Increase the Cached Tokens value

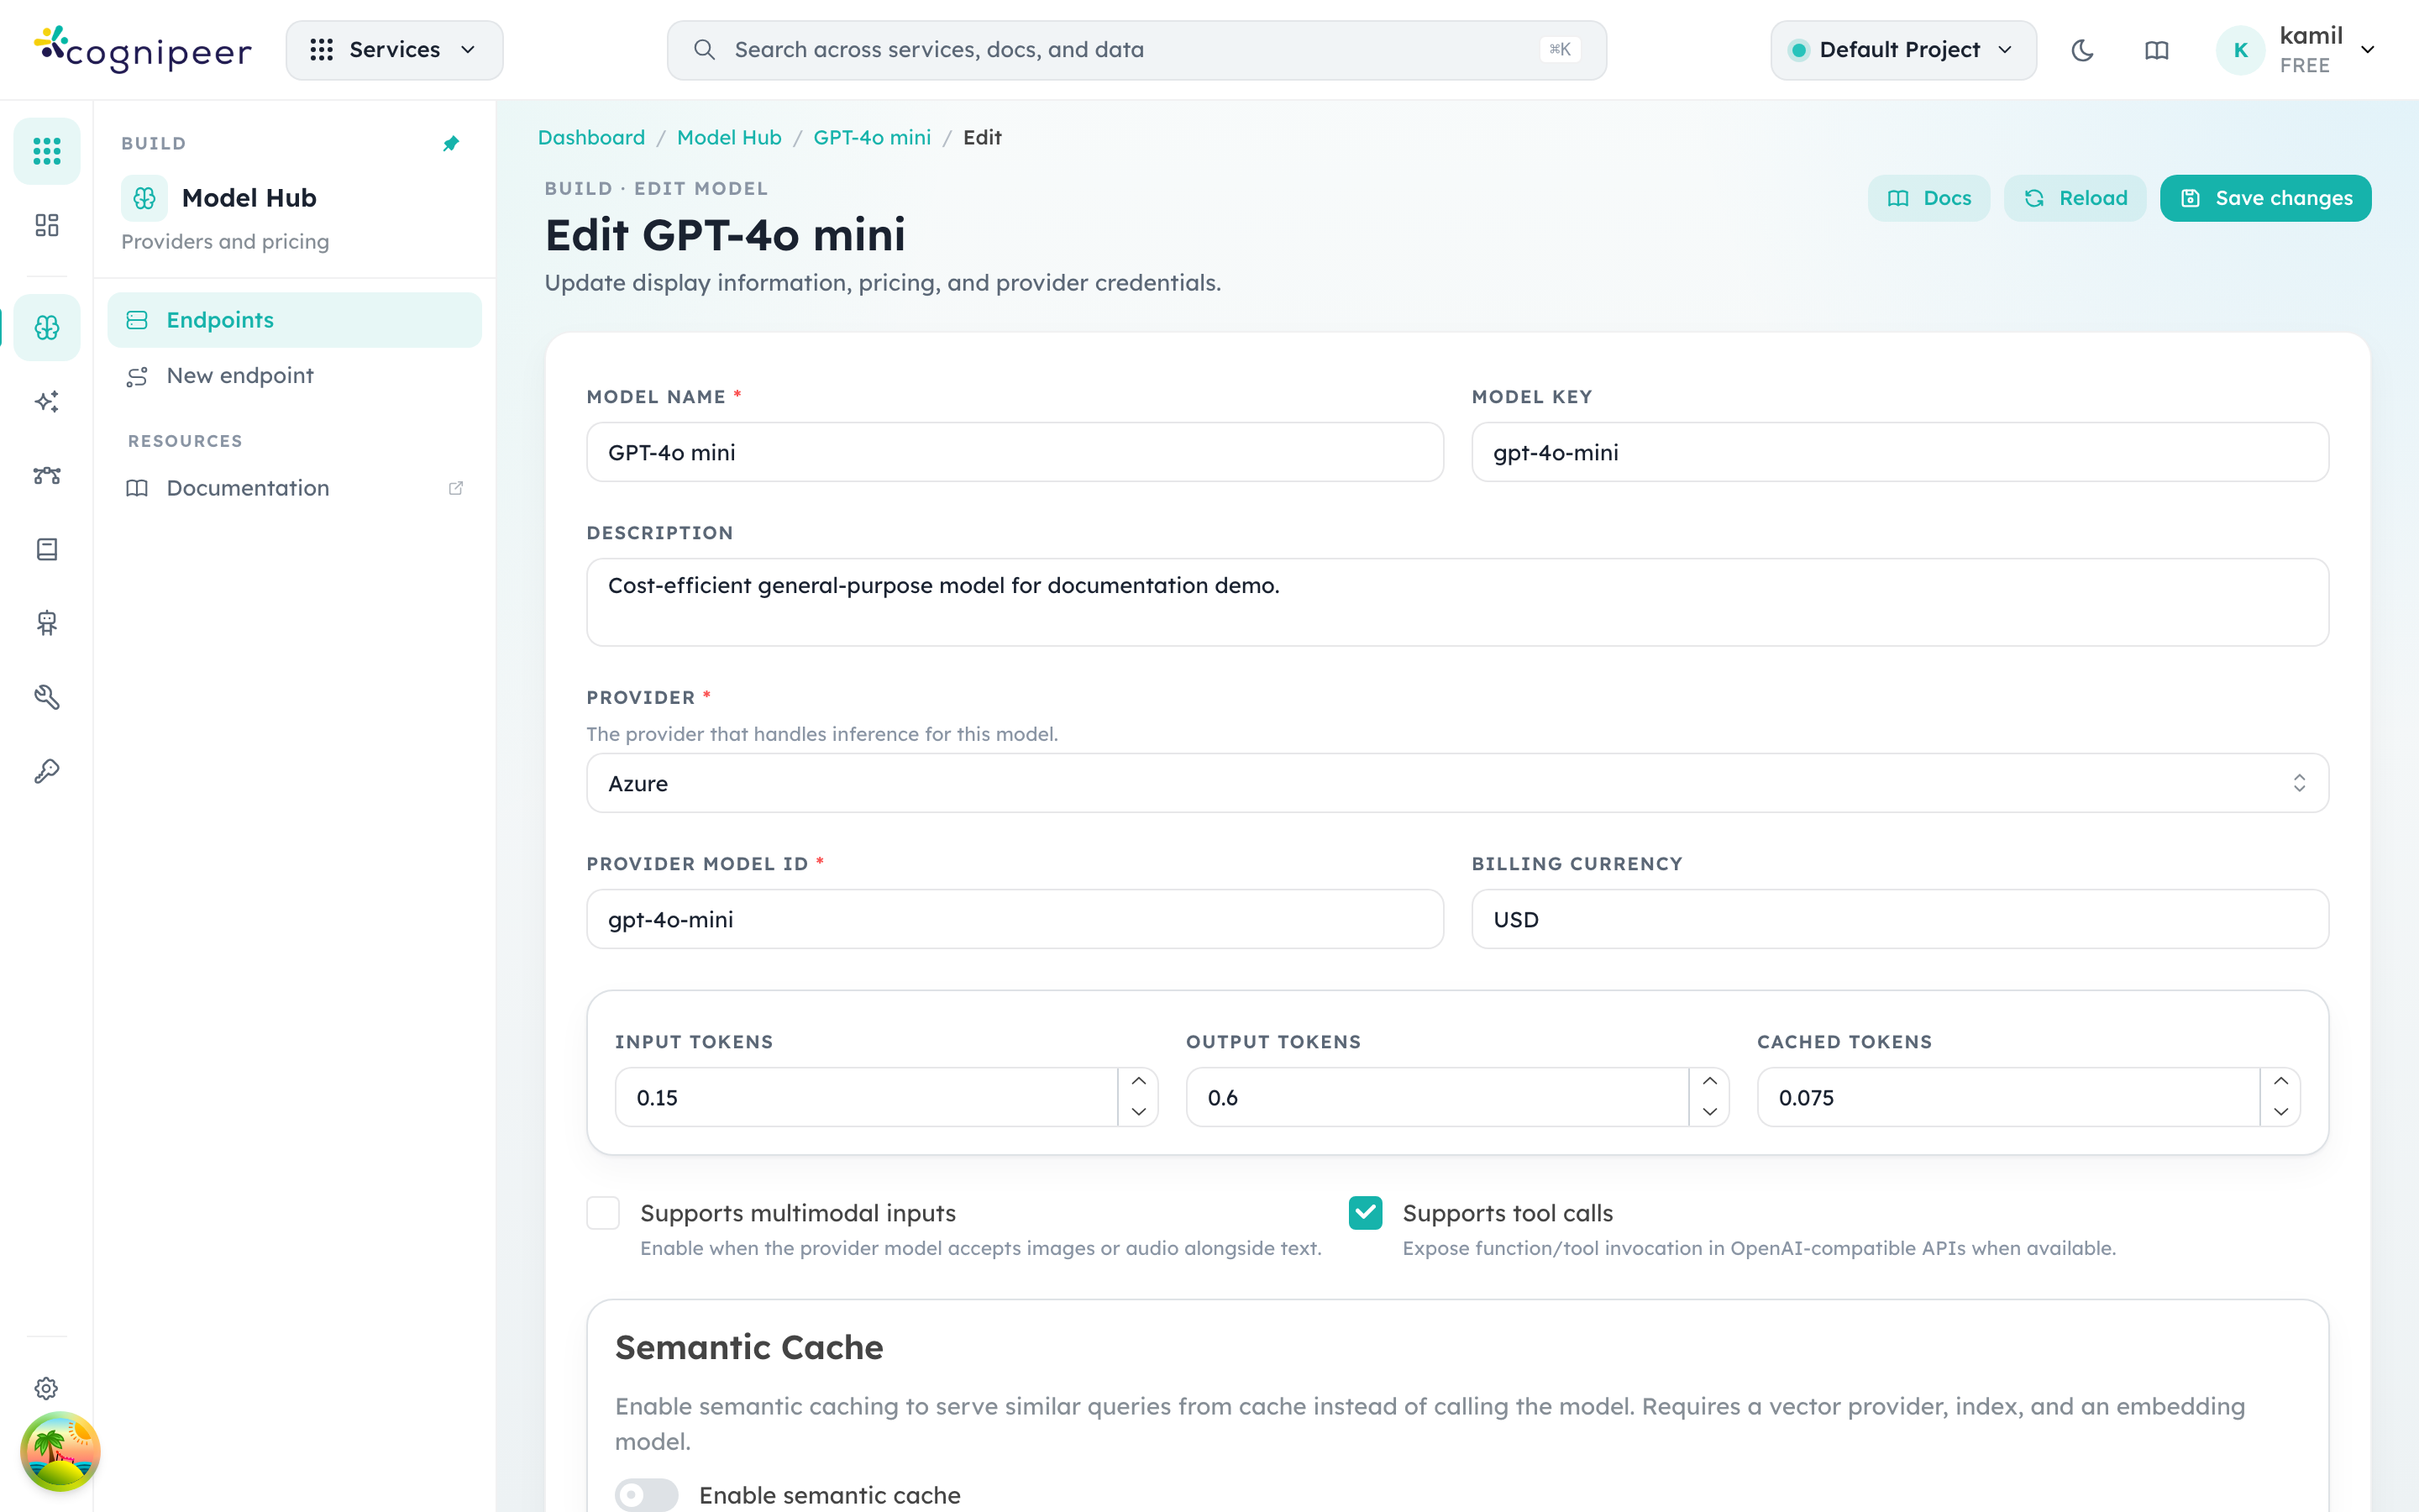tap(2281, 1082)
